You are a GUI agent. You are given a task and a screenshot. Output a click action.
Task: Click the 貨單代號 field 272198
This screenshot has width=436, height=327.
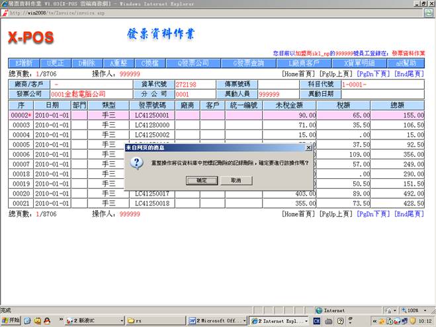pos(186,85)
